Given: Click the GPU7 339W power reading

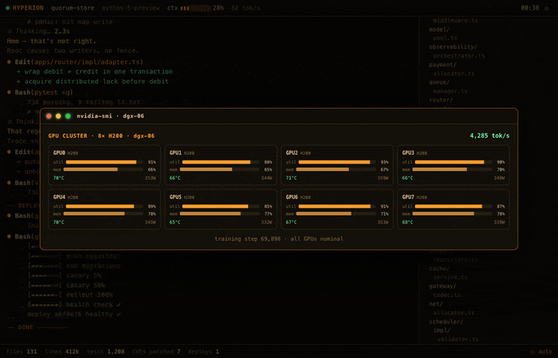Looking at the screenshot, I should click(499, 222).
